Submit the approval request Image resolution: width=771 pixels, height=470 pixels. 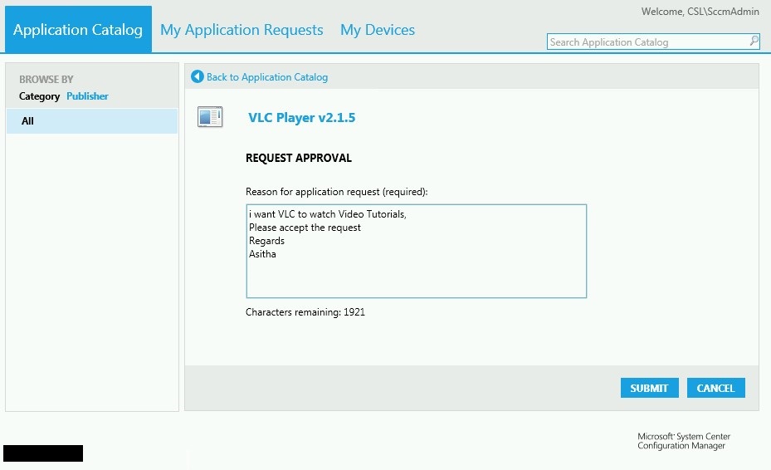pyautogui.click(x=650, y=388)
